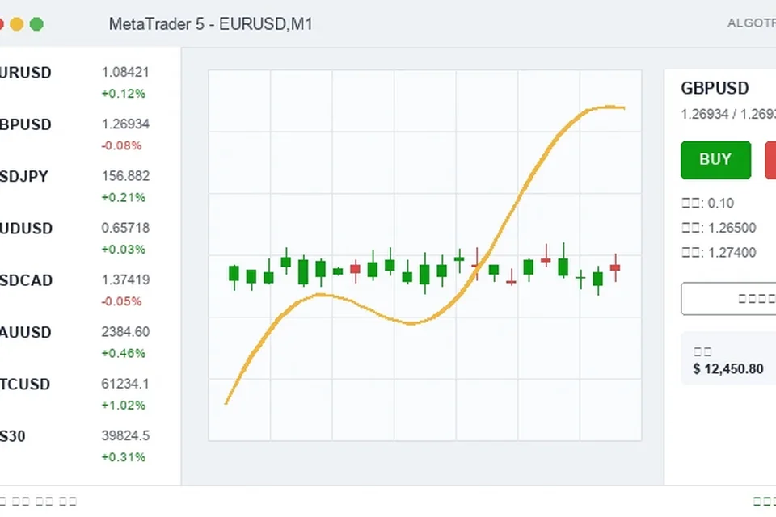Viewport: 776px width, 517px height.
Task: Open the USDJPY symbol at 156.882
Action: (90, 187)
